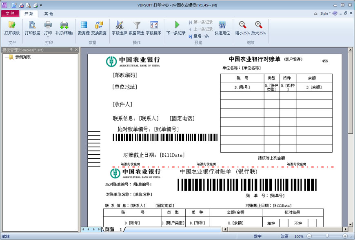Image resolution: width=355 pixels, height=240 pixels.
Task: Click the purple book help icon
Action: 335,13
